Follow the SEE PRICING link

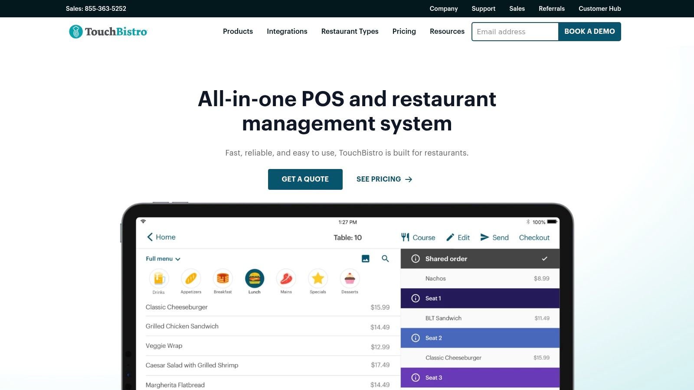384,179
